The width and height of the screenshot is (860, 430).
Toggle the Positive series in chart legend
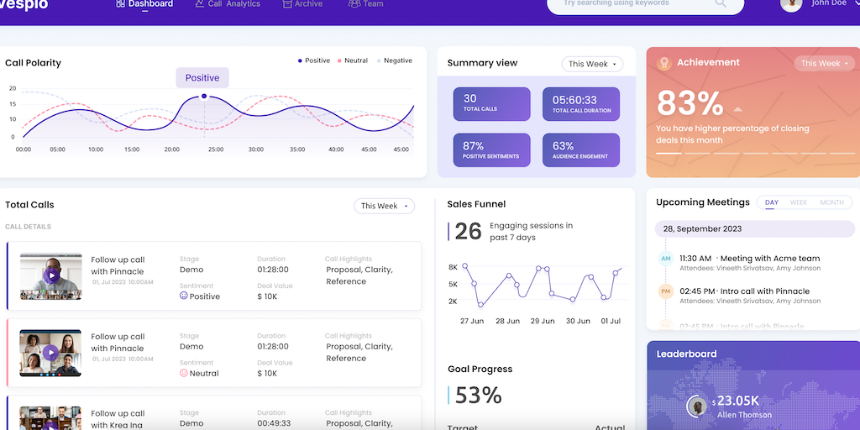[x=314, y=60]
